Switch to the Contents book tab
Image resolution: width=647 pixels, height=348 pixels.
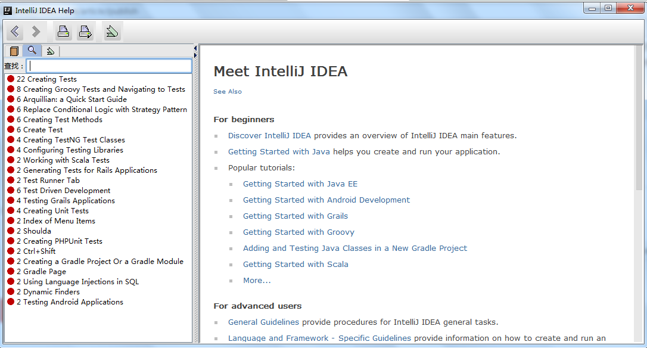[14, 51]
